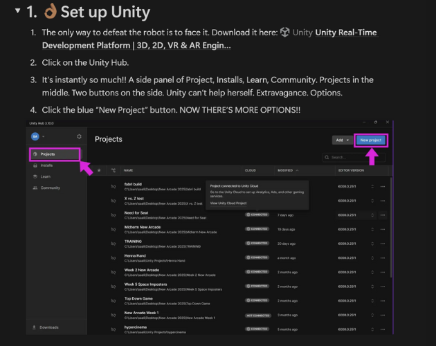Sort by EDITOR VERSION column header
The height and width of the screenshot is (346, 436).
[351, 170]
